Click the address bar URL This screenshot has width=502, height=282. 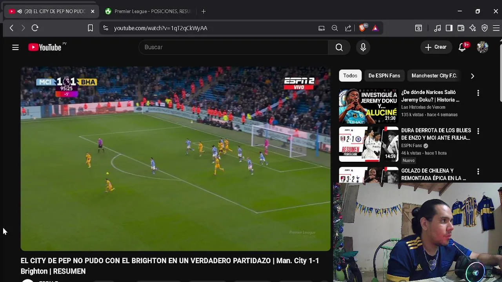click(x=161, y=28)
